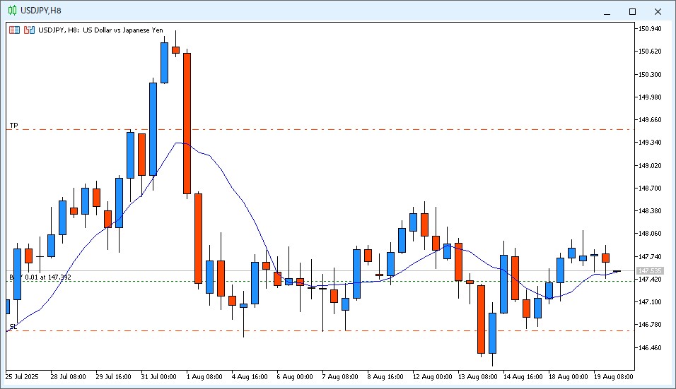Click the USDJPY,H8 window title text

point(41,11)
